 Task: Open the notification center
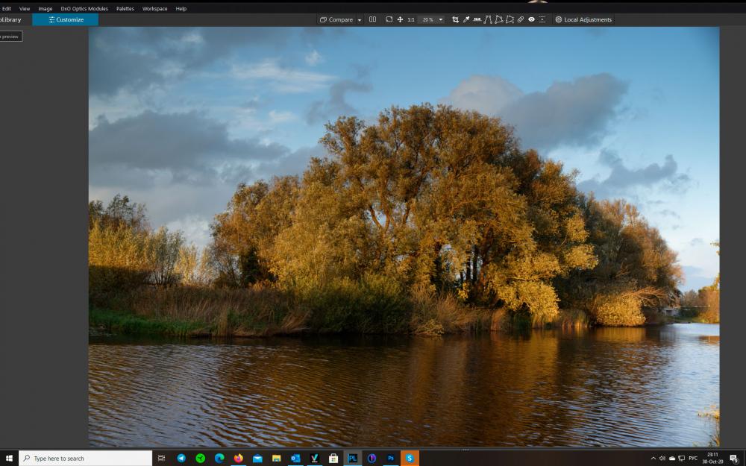tap(735, 459)
